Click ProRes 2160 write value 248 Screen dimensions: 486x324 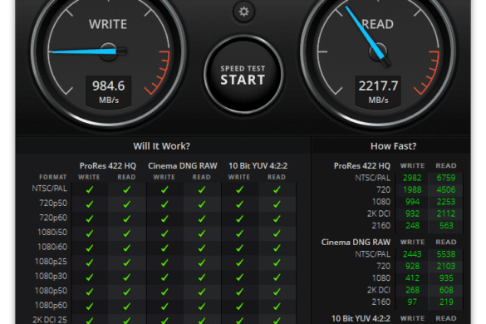click(413, 225)
